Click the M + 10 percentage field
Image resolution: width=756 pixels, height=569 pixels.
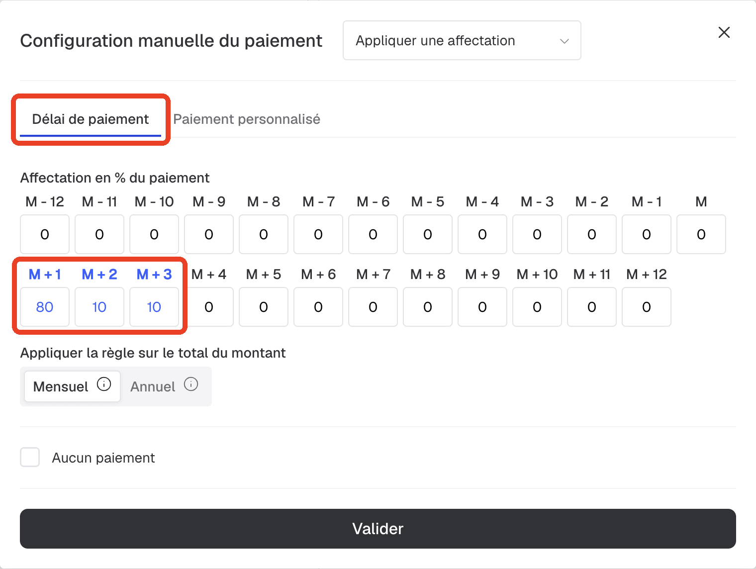point(537,307)
